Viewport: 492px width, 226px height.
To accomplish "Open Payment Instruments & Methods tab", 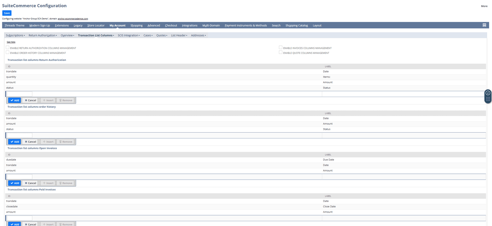I will 246,25.
